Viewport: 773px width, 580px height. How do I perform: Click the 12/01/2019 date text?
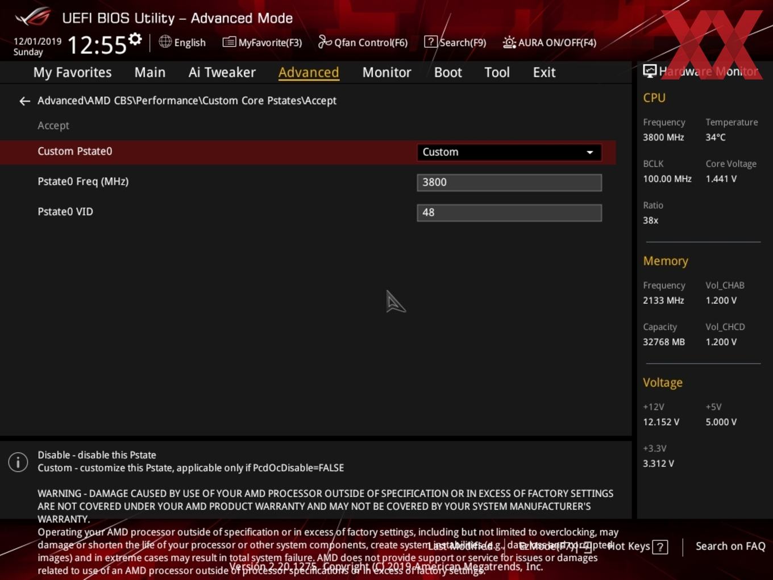coord(38,42)
